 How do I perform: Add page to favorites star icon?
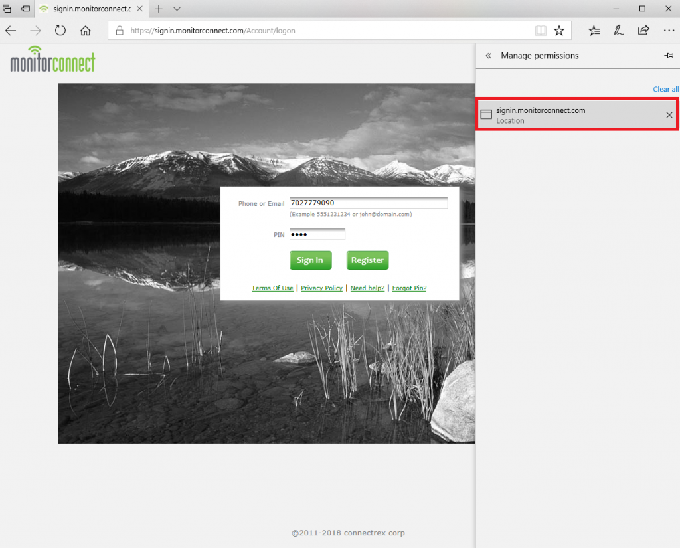[559, 31]
